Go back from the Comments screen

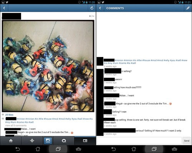coord(100,8)
